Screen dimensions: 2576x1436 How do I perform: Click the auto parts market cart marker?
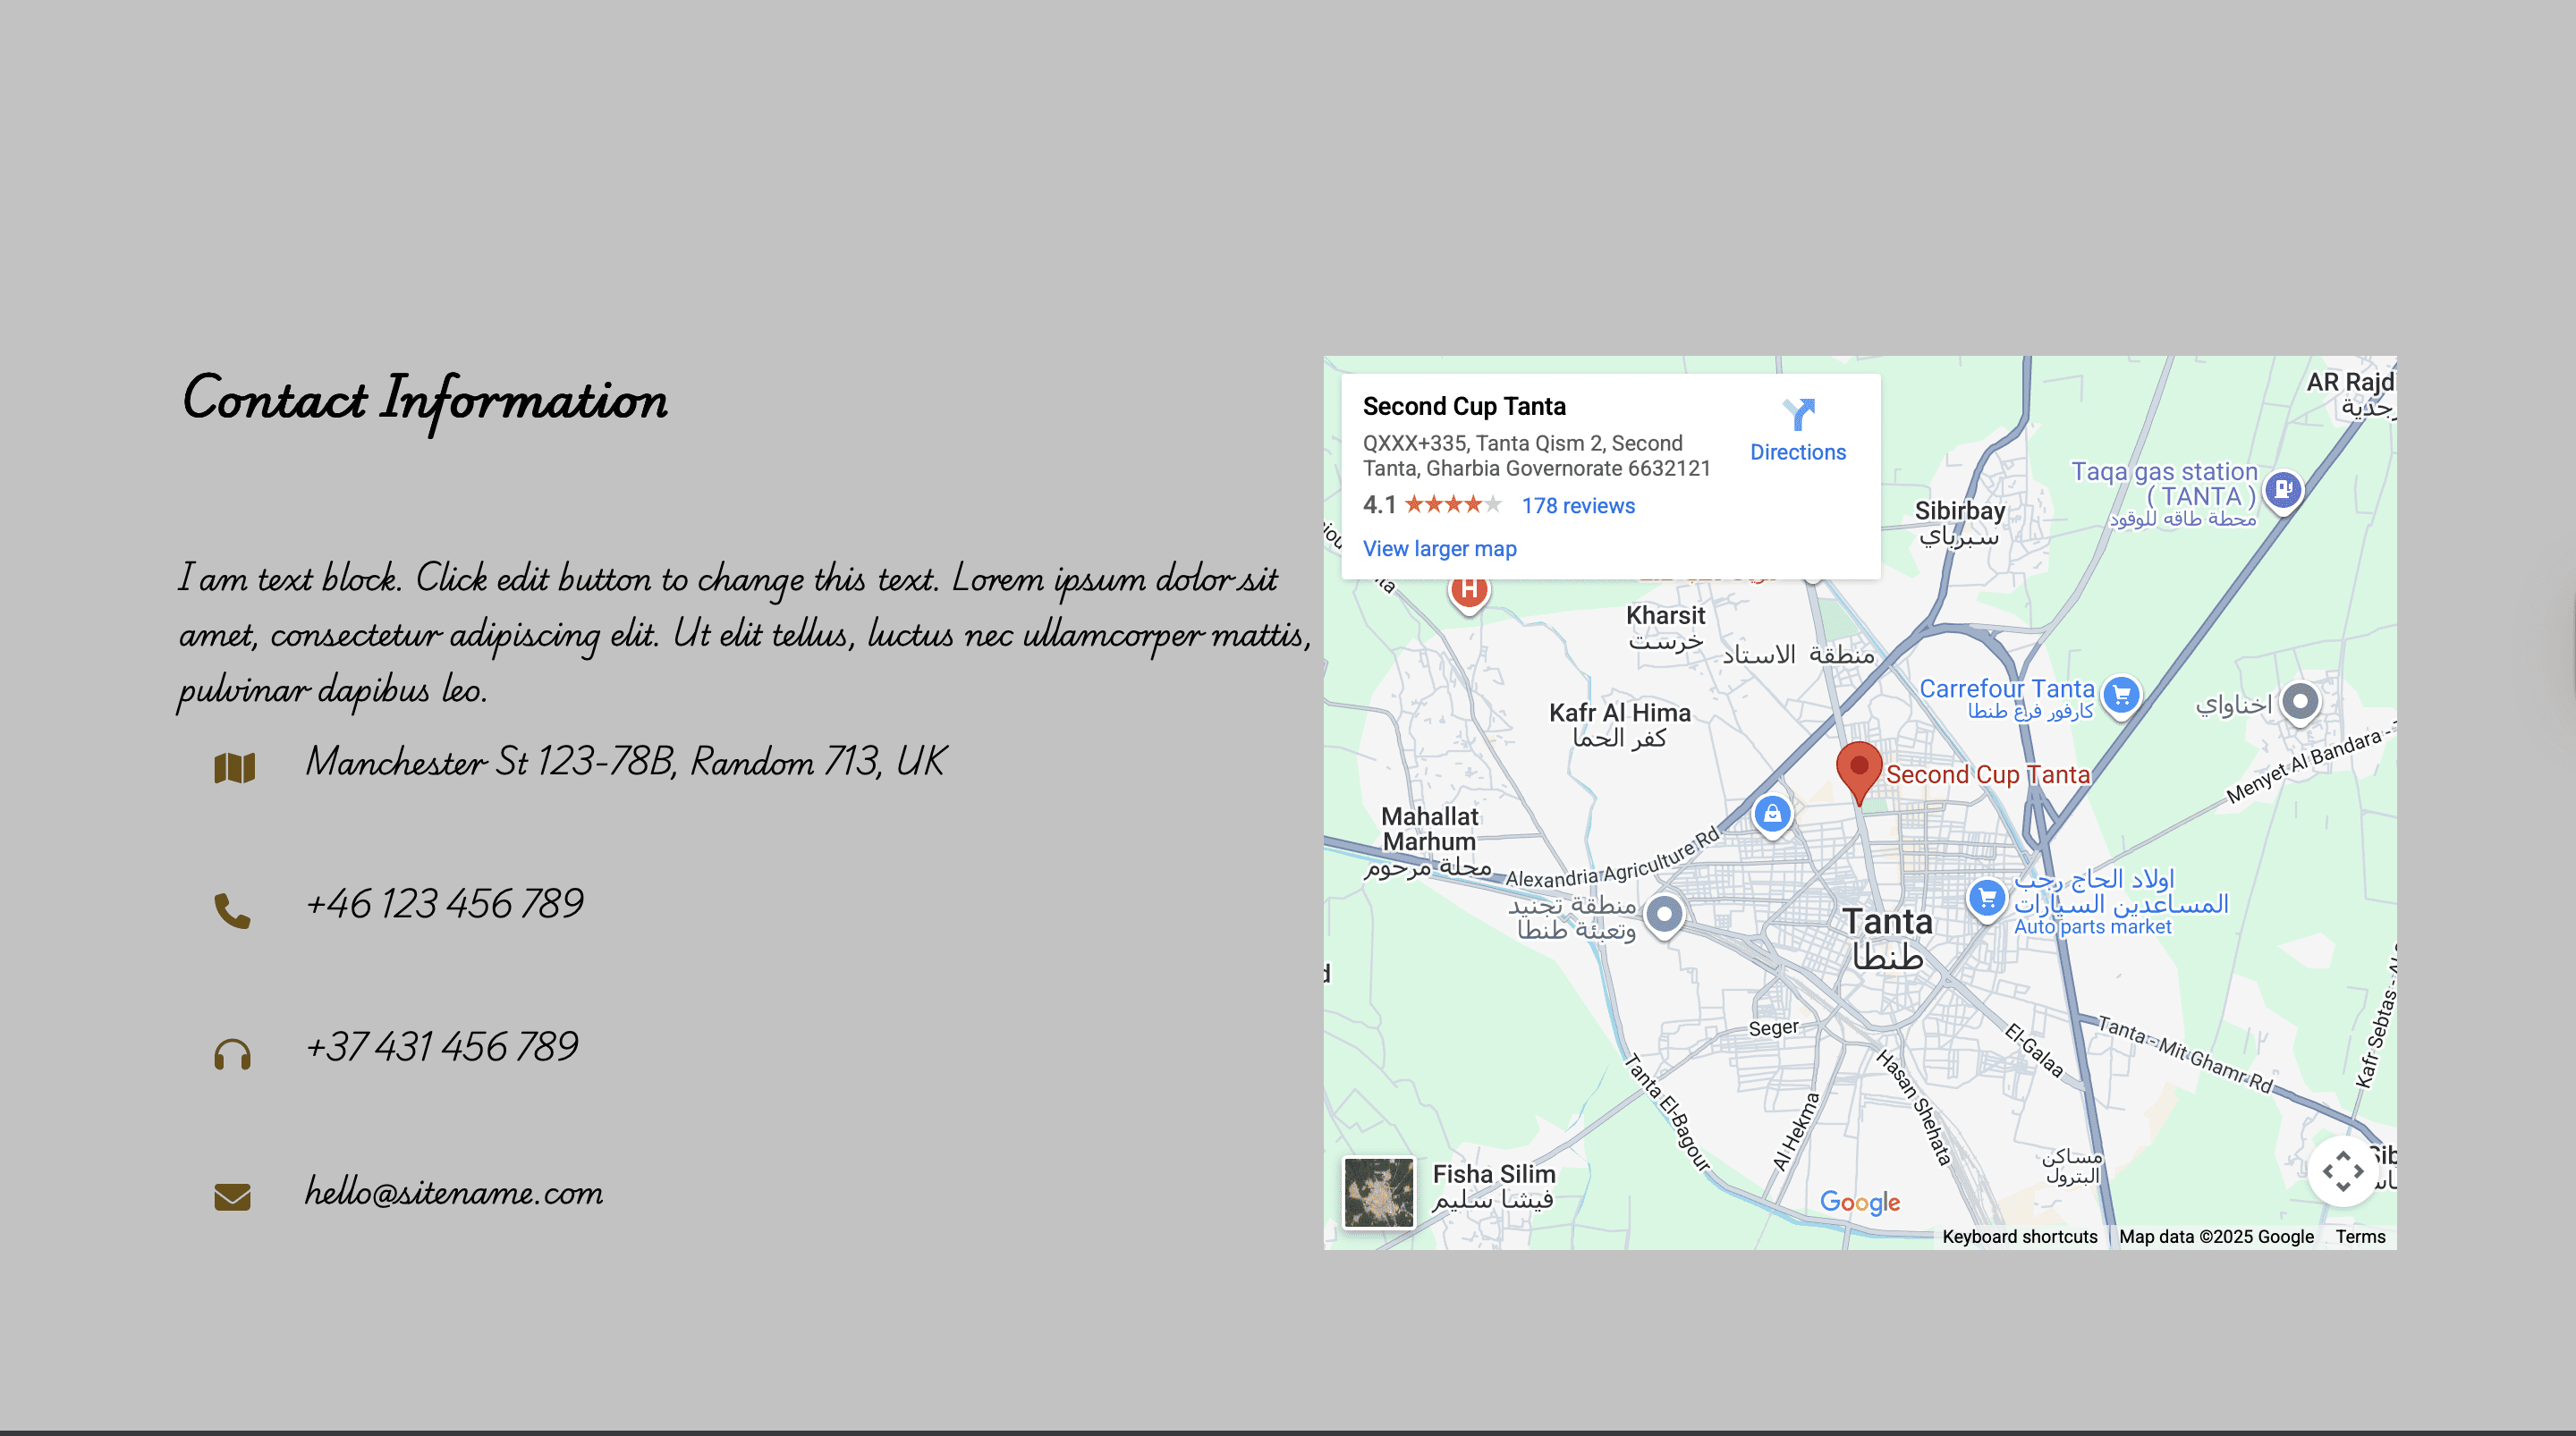pos(1987,898)
